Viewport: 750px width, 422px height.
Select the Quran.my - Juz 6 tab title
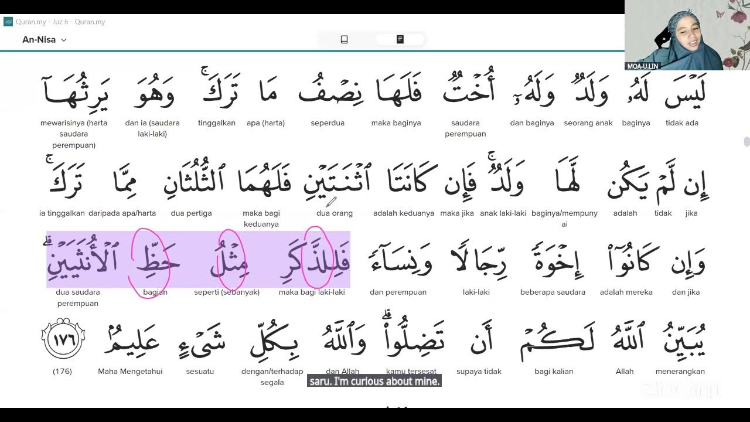[x=60, y=22]
